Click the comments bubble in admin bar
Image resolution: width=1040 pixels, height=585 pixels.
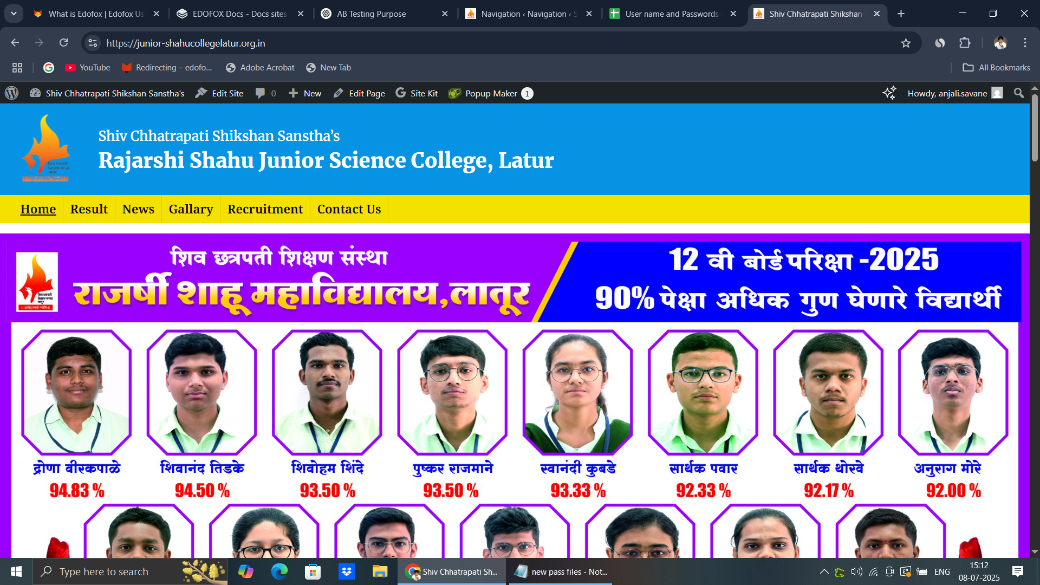click(265, 93)
